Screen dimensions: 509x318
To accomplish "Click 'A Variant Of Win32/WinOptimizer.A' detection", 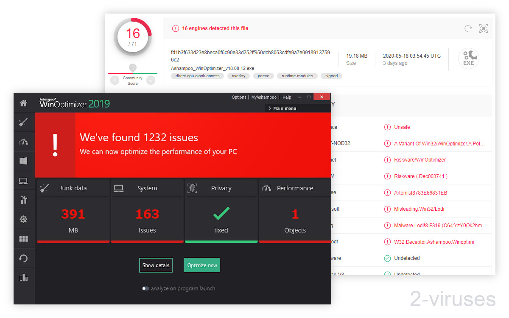I will pyautogui.click(x=439, y=144).
